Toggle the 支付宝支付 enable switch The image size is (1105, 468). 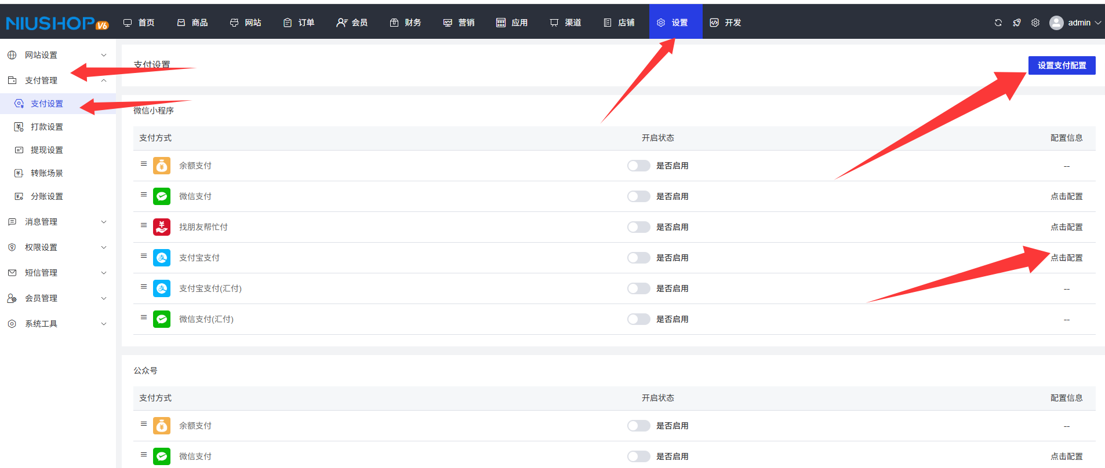pyautogui.click(x=638, y=258)
